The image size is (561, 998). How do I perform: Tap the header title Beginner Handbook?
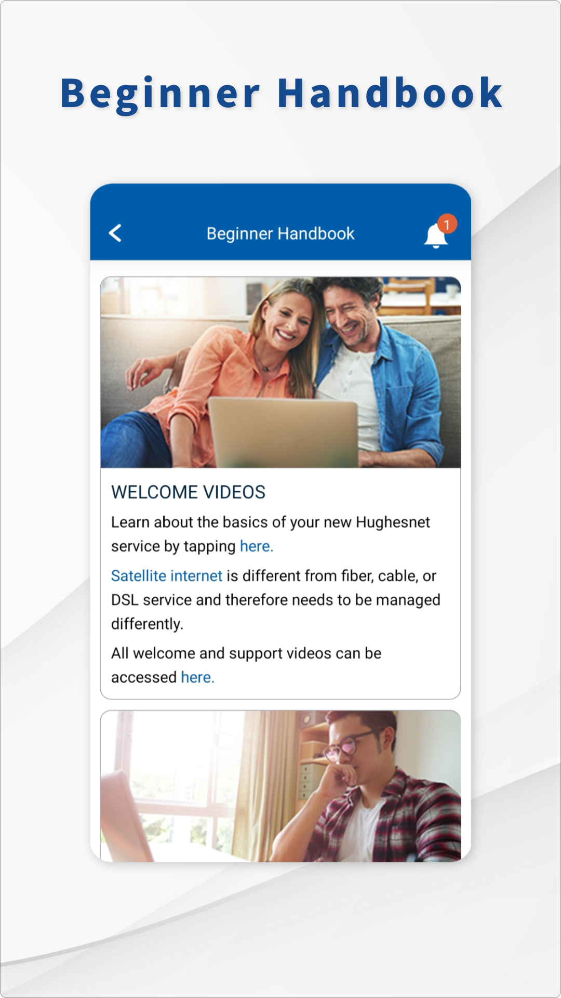pos(280,234)
